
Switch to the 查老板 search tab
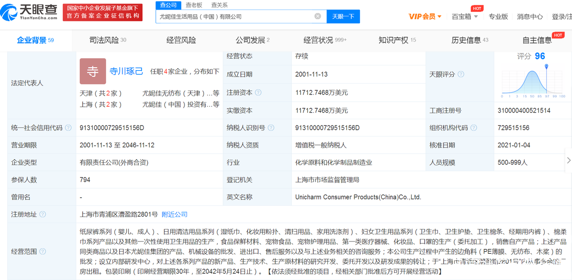(x=194, y=5)
